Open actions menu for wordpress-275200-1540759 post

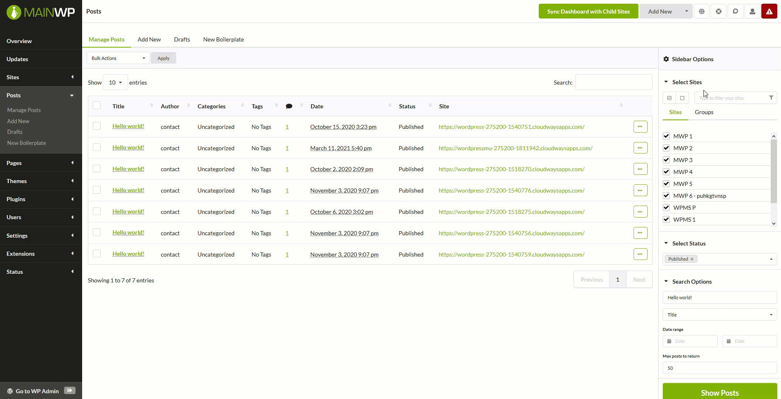[640, 254]
